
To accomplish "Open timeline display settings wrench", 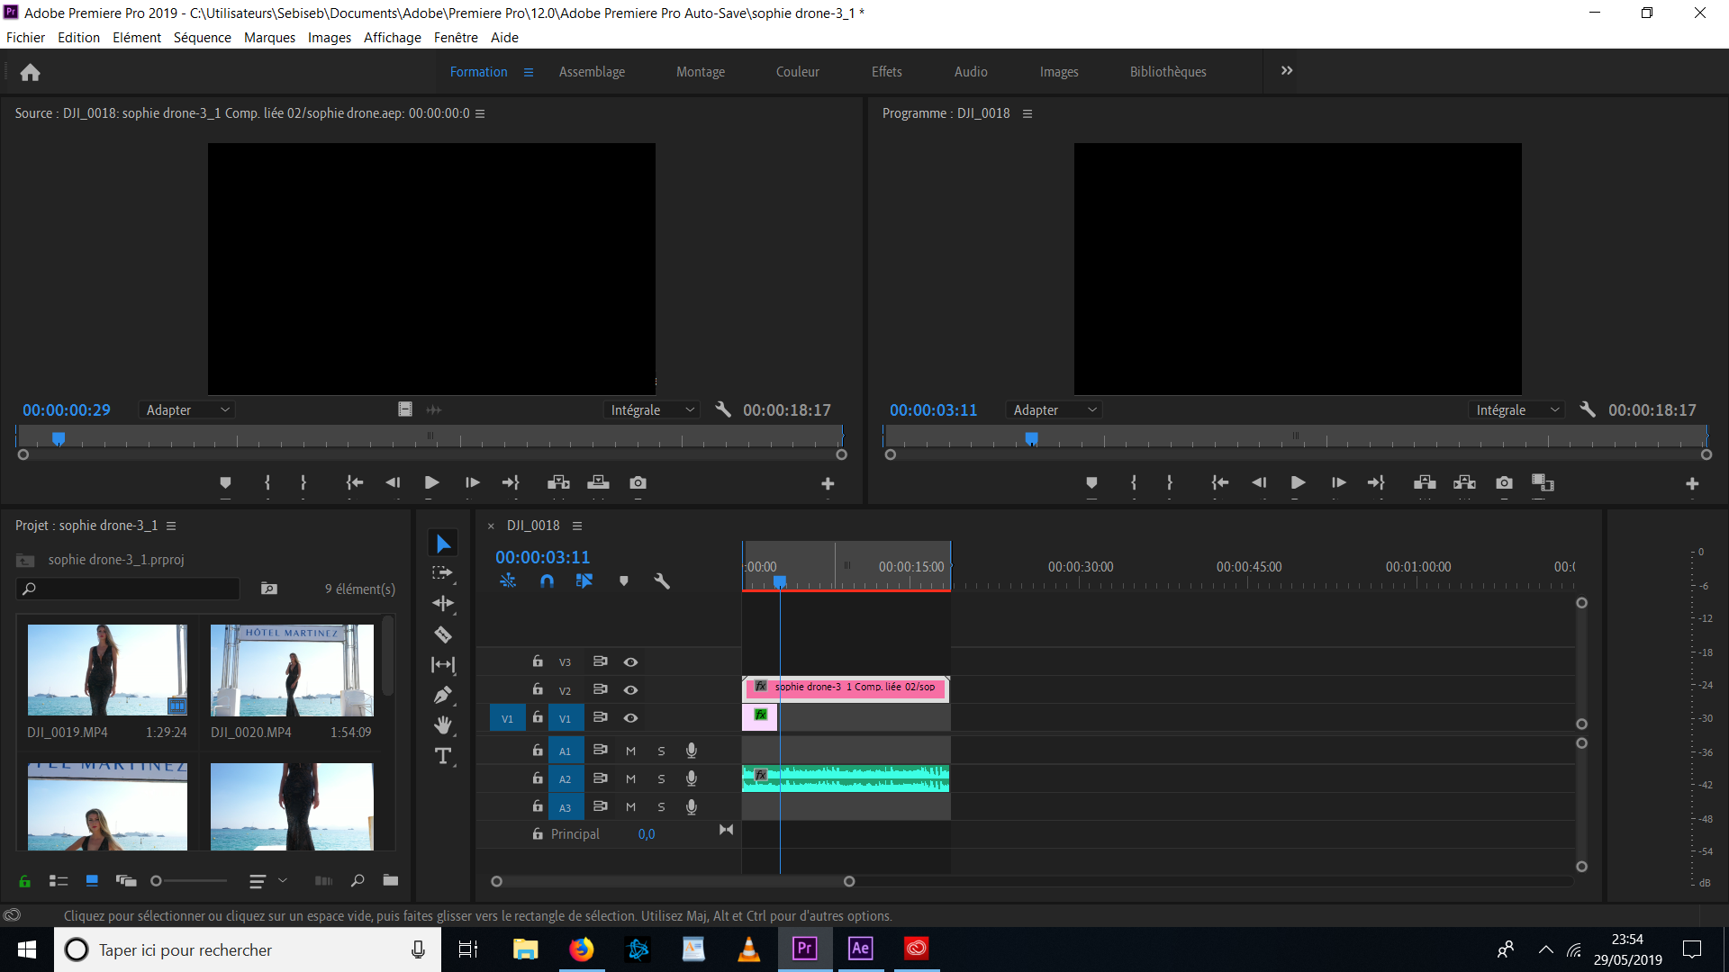I will [x=662, y=581].
